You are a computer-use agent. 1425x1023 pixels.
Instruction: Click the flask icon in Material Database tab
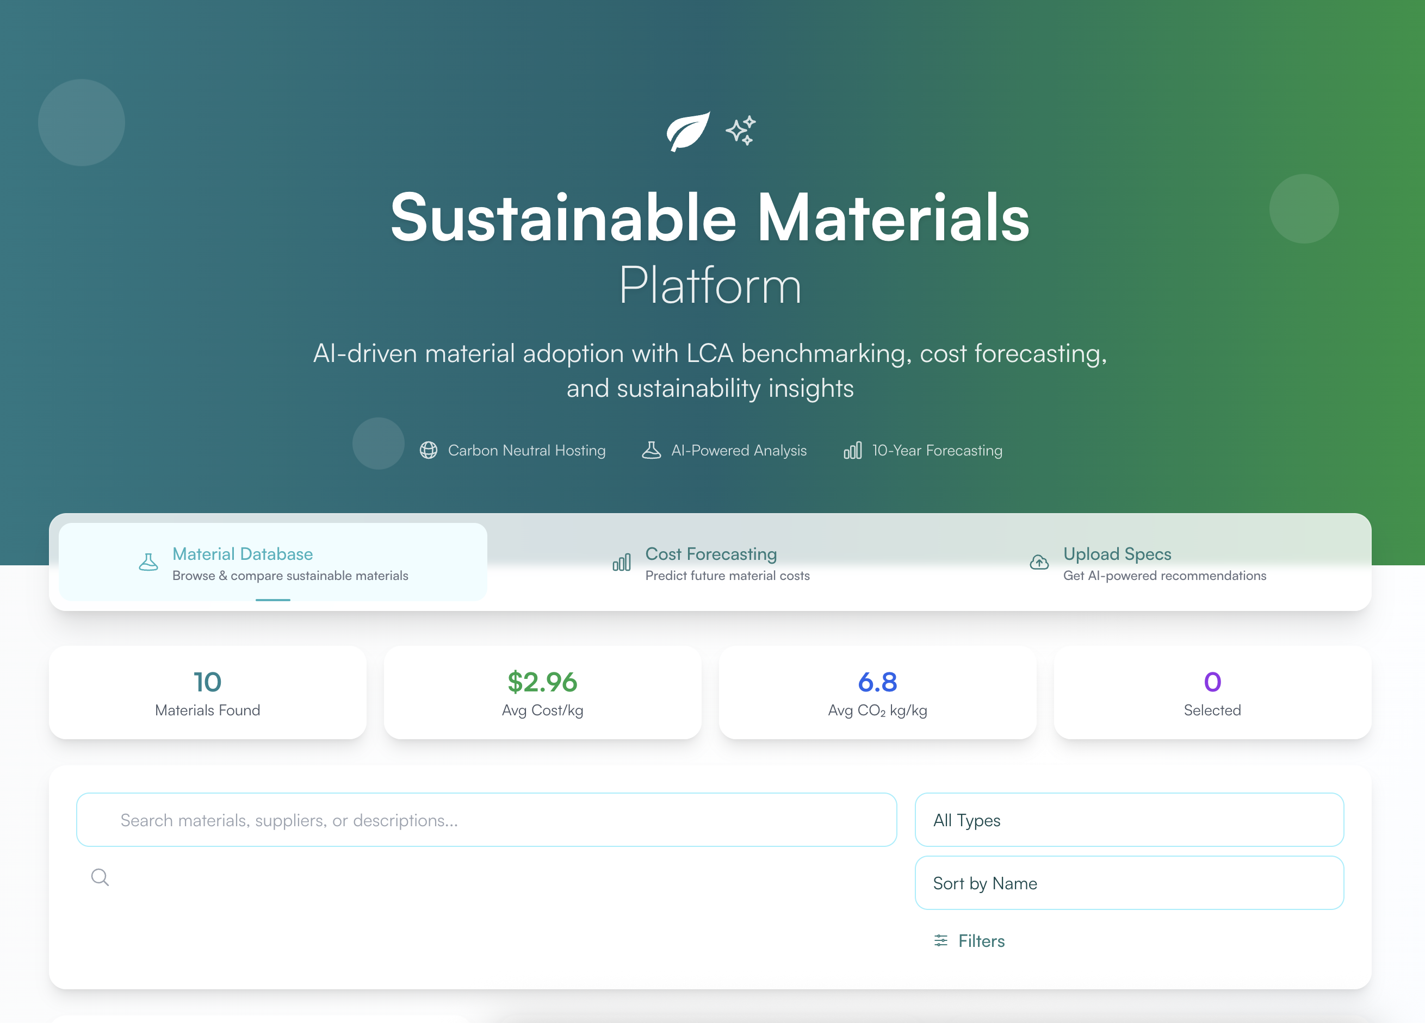coord(148,562)
